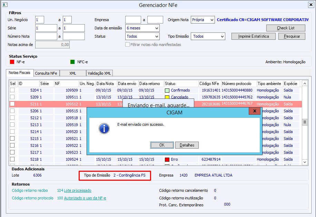This screenshot has height=217, width=316.
Task: Enable Filtrar notas não manifestadas checkbox
Action: click(x=127, y=45)
